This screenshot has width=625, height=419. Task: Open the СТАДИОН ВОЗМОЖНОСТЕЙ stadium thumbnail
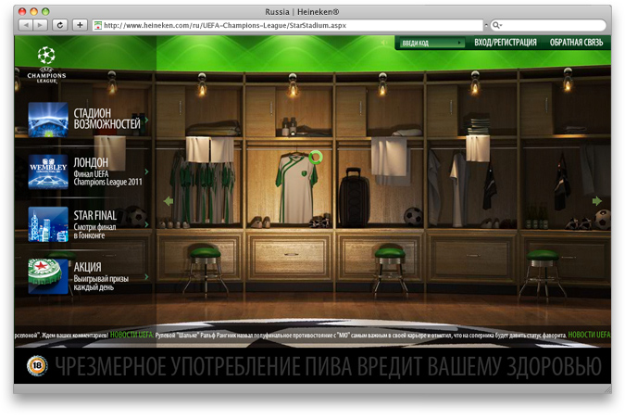tap(48, 120)
